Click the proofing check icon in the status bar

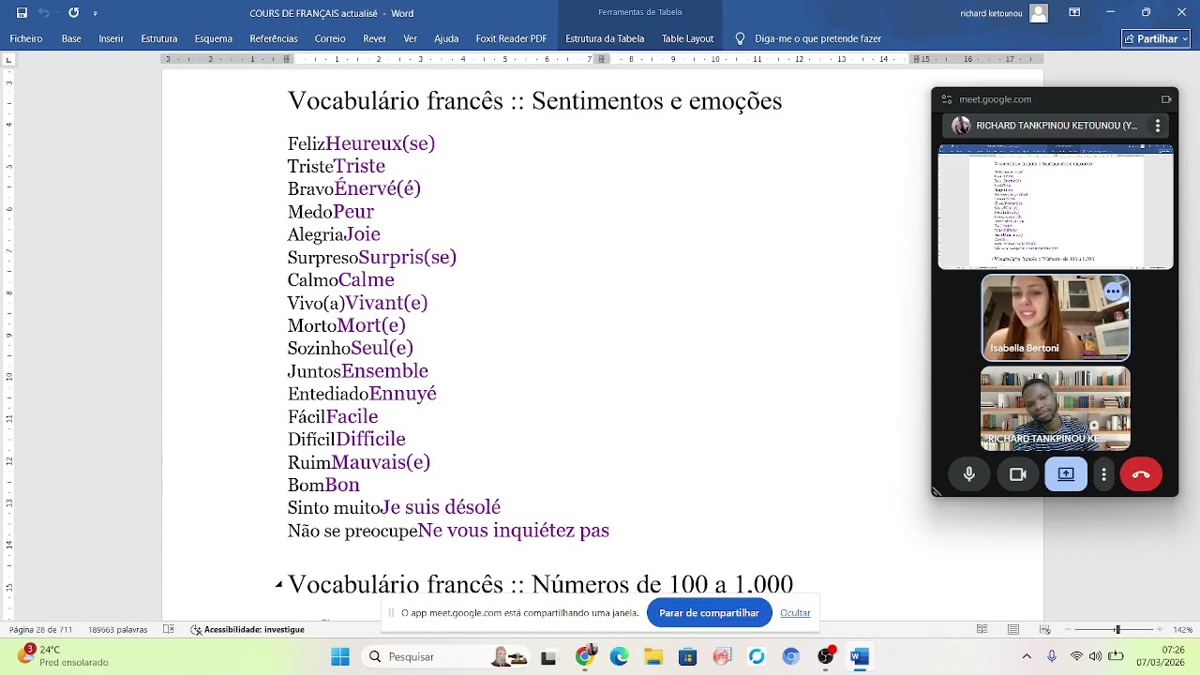(x=169, y=630)
